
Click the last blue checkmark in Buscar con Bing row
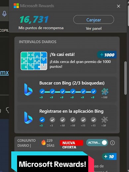94,91
